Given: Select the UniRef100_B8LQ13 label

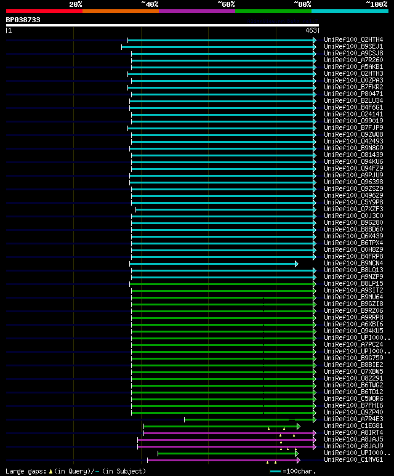Looking at the screenshot, I should click(x=353, y=270).
